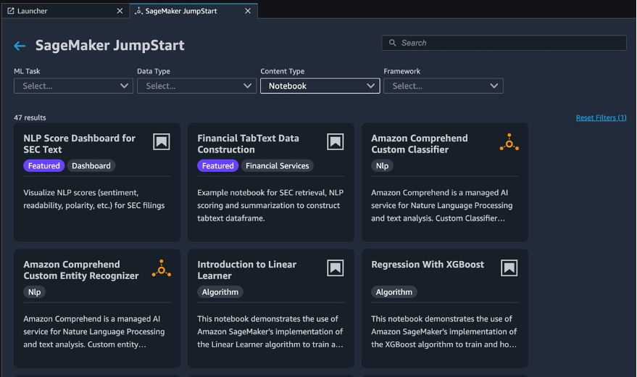
Task: Open the Amazon Comprehend Custom Classifier title
Action: (x=420, y=144)
